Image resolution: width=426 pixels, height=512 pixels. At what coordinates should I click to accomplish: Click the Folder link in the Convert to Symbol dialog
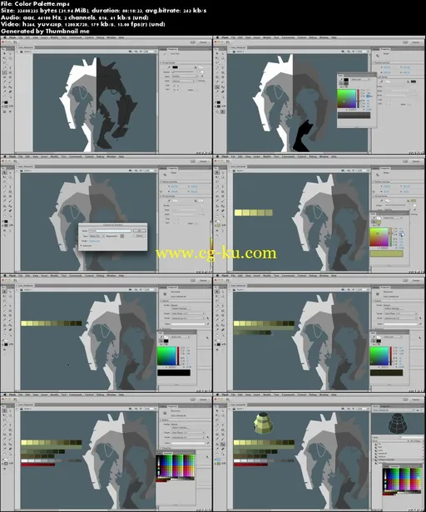click(x=95, y=241)
